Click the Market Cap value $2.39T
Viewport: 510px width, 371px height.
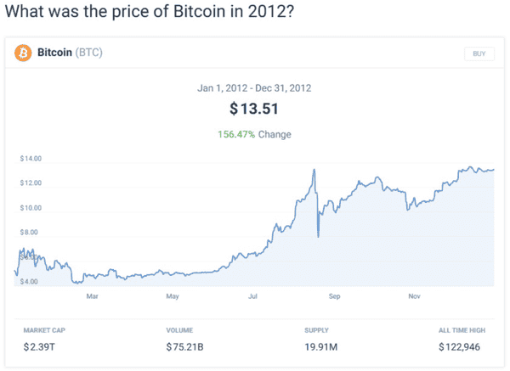tap(40, 346)
